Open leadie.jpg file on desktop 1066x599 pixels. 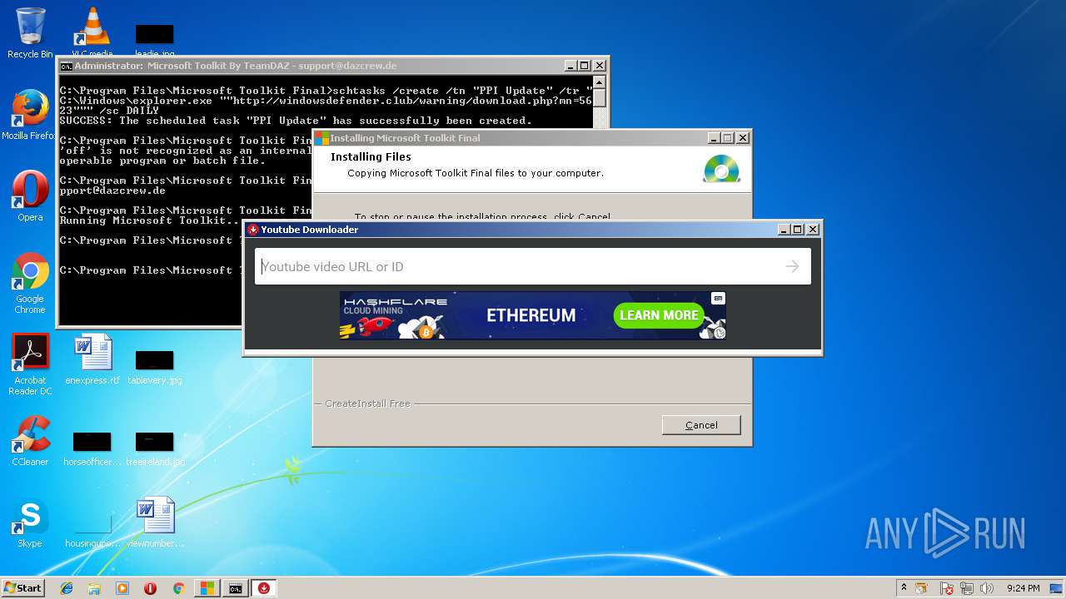[155, 40]
